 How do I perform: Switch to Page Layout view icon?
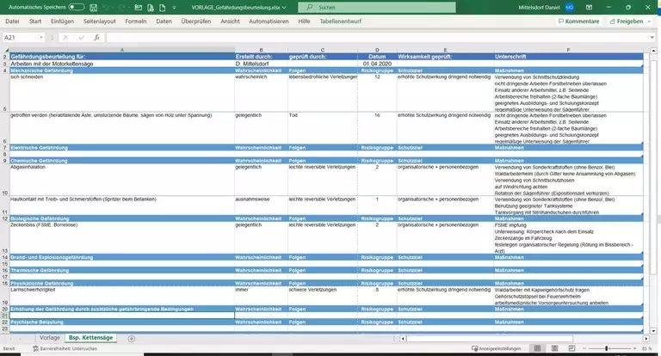pyautogui.click(x=555, y=348)
